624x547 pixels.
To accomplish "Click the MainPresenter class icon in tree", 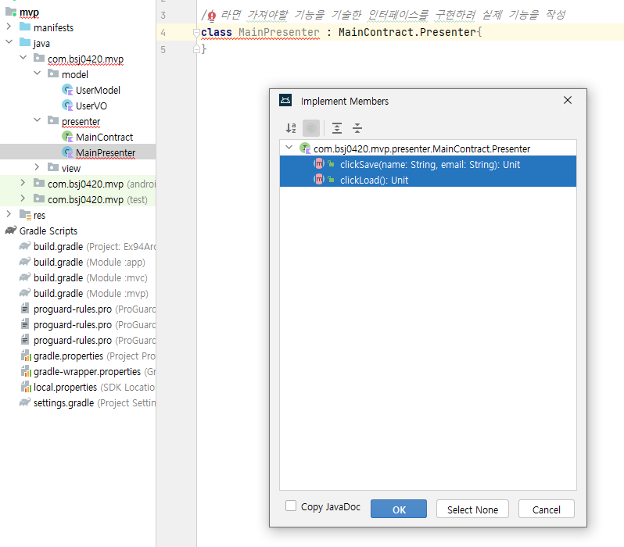I will [68, 152].
